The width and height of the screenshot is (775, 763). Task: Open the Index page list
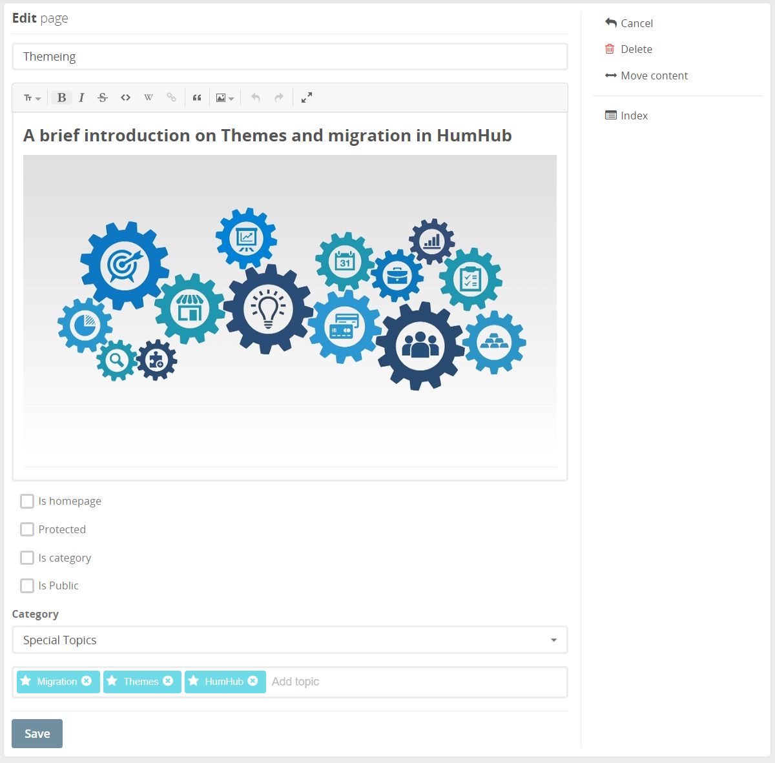tap(634, 116)
